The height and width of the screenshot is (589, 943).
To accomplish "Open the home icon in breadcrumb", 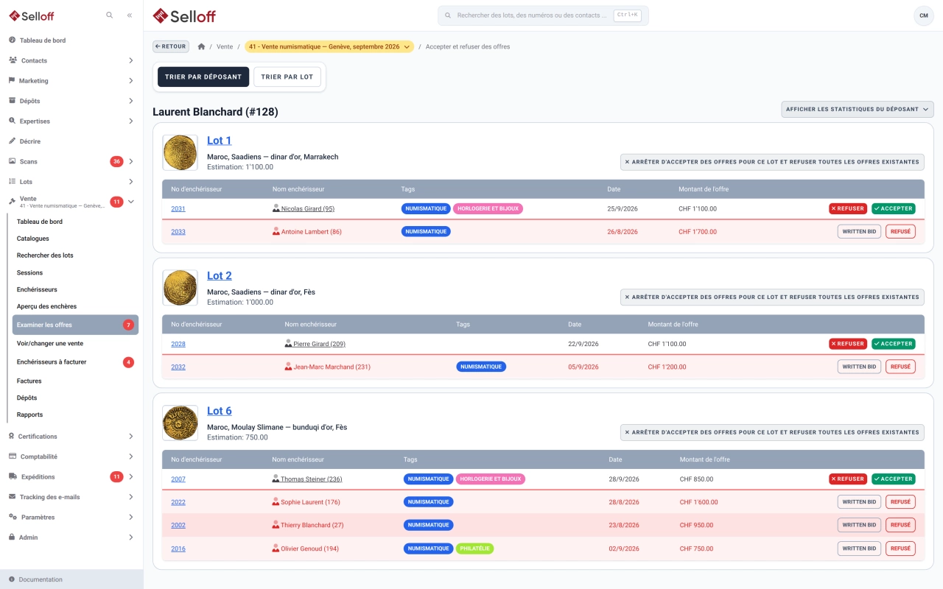I will (202, 46).
